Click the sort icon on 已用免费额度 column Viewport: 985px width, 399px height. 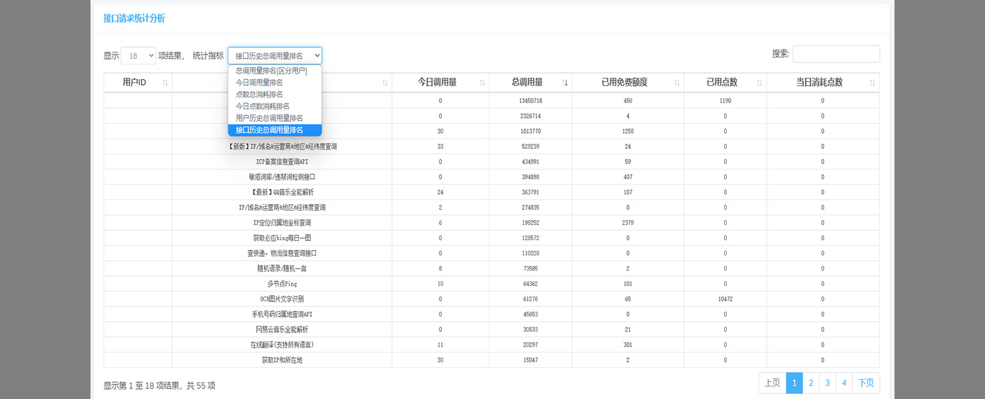click(677, 82)
